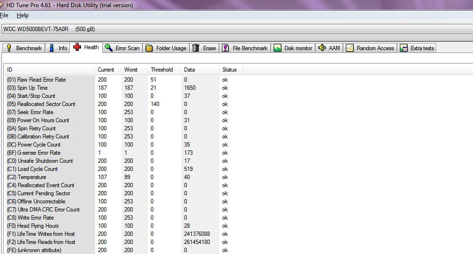
Task: Click the Info tab icon
Action: pyautogui.click(x=52, y=48)
